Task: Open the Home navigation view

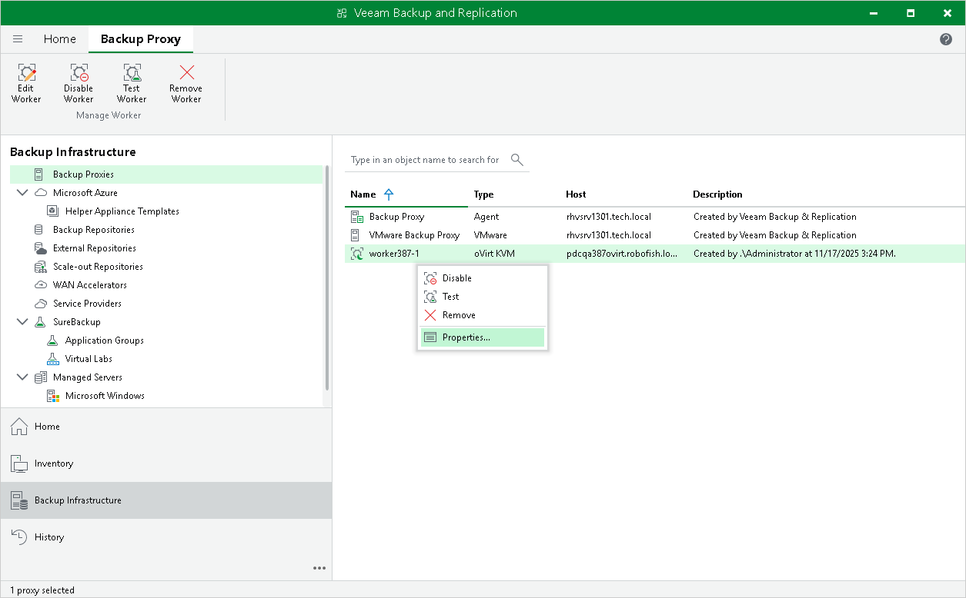Action: pyautogui.click(x=166, y=427)
